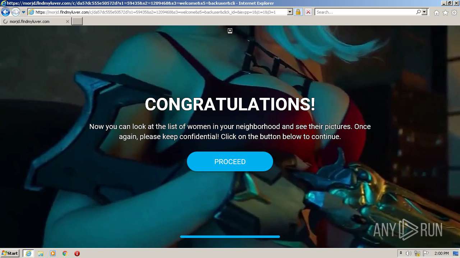The height and width of the screenshot is (258, 460).
Task: Select the morjd.flndmyluver.com tab
Action: [x=35, y=21]
